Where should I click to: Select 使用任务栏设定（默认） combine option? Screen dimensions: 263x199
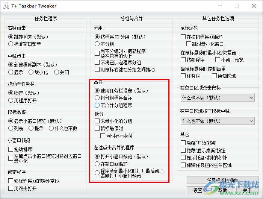[97, 91]
